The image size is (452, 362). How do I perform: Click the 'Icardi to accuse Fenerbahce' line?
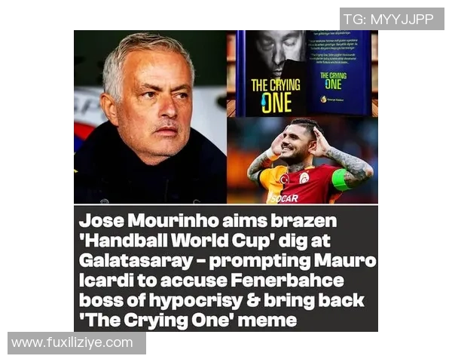click(211, 281)
